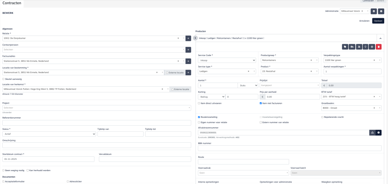Click the info icon beside Afvalstroomnummer
Screen dimensions: 388x184
click(x=379, y=133)
